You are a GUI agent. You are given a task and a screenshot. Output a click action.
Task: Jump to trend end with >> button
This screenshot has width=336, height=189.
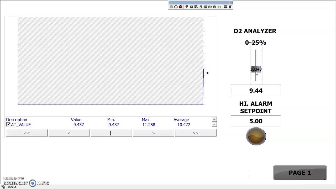click(196, 133)
